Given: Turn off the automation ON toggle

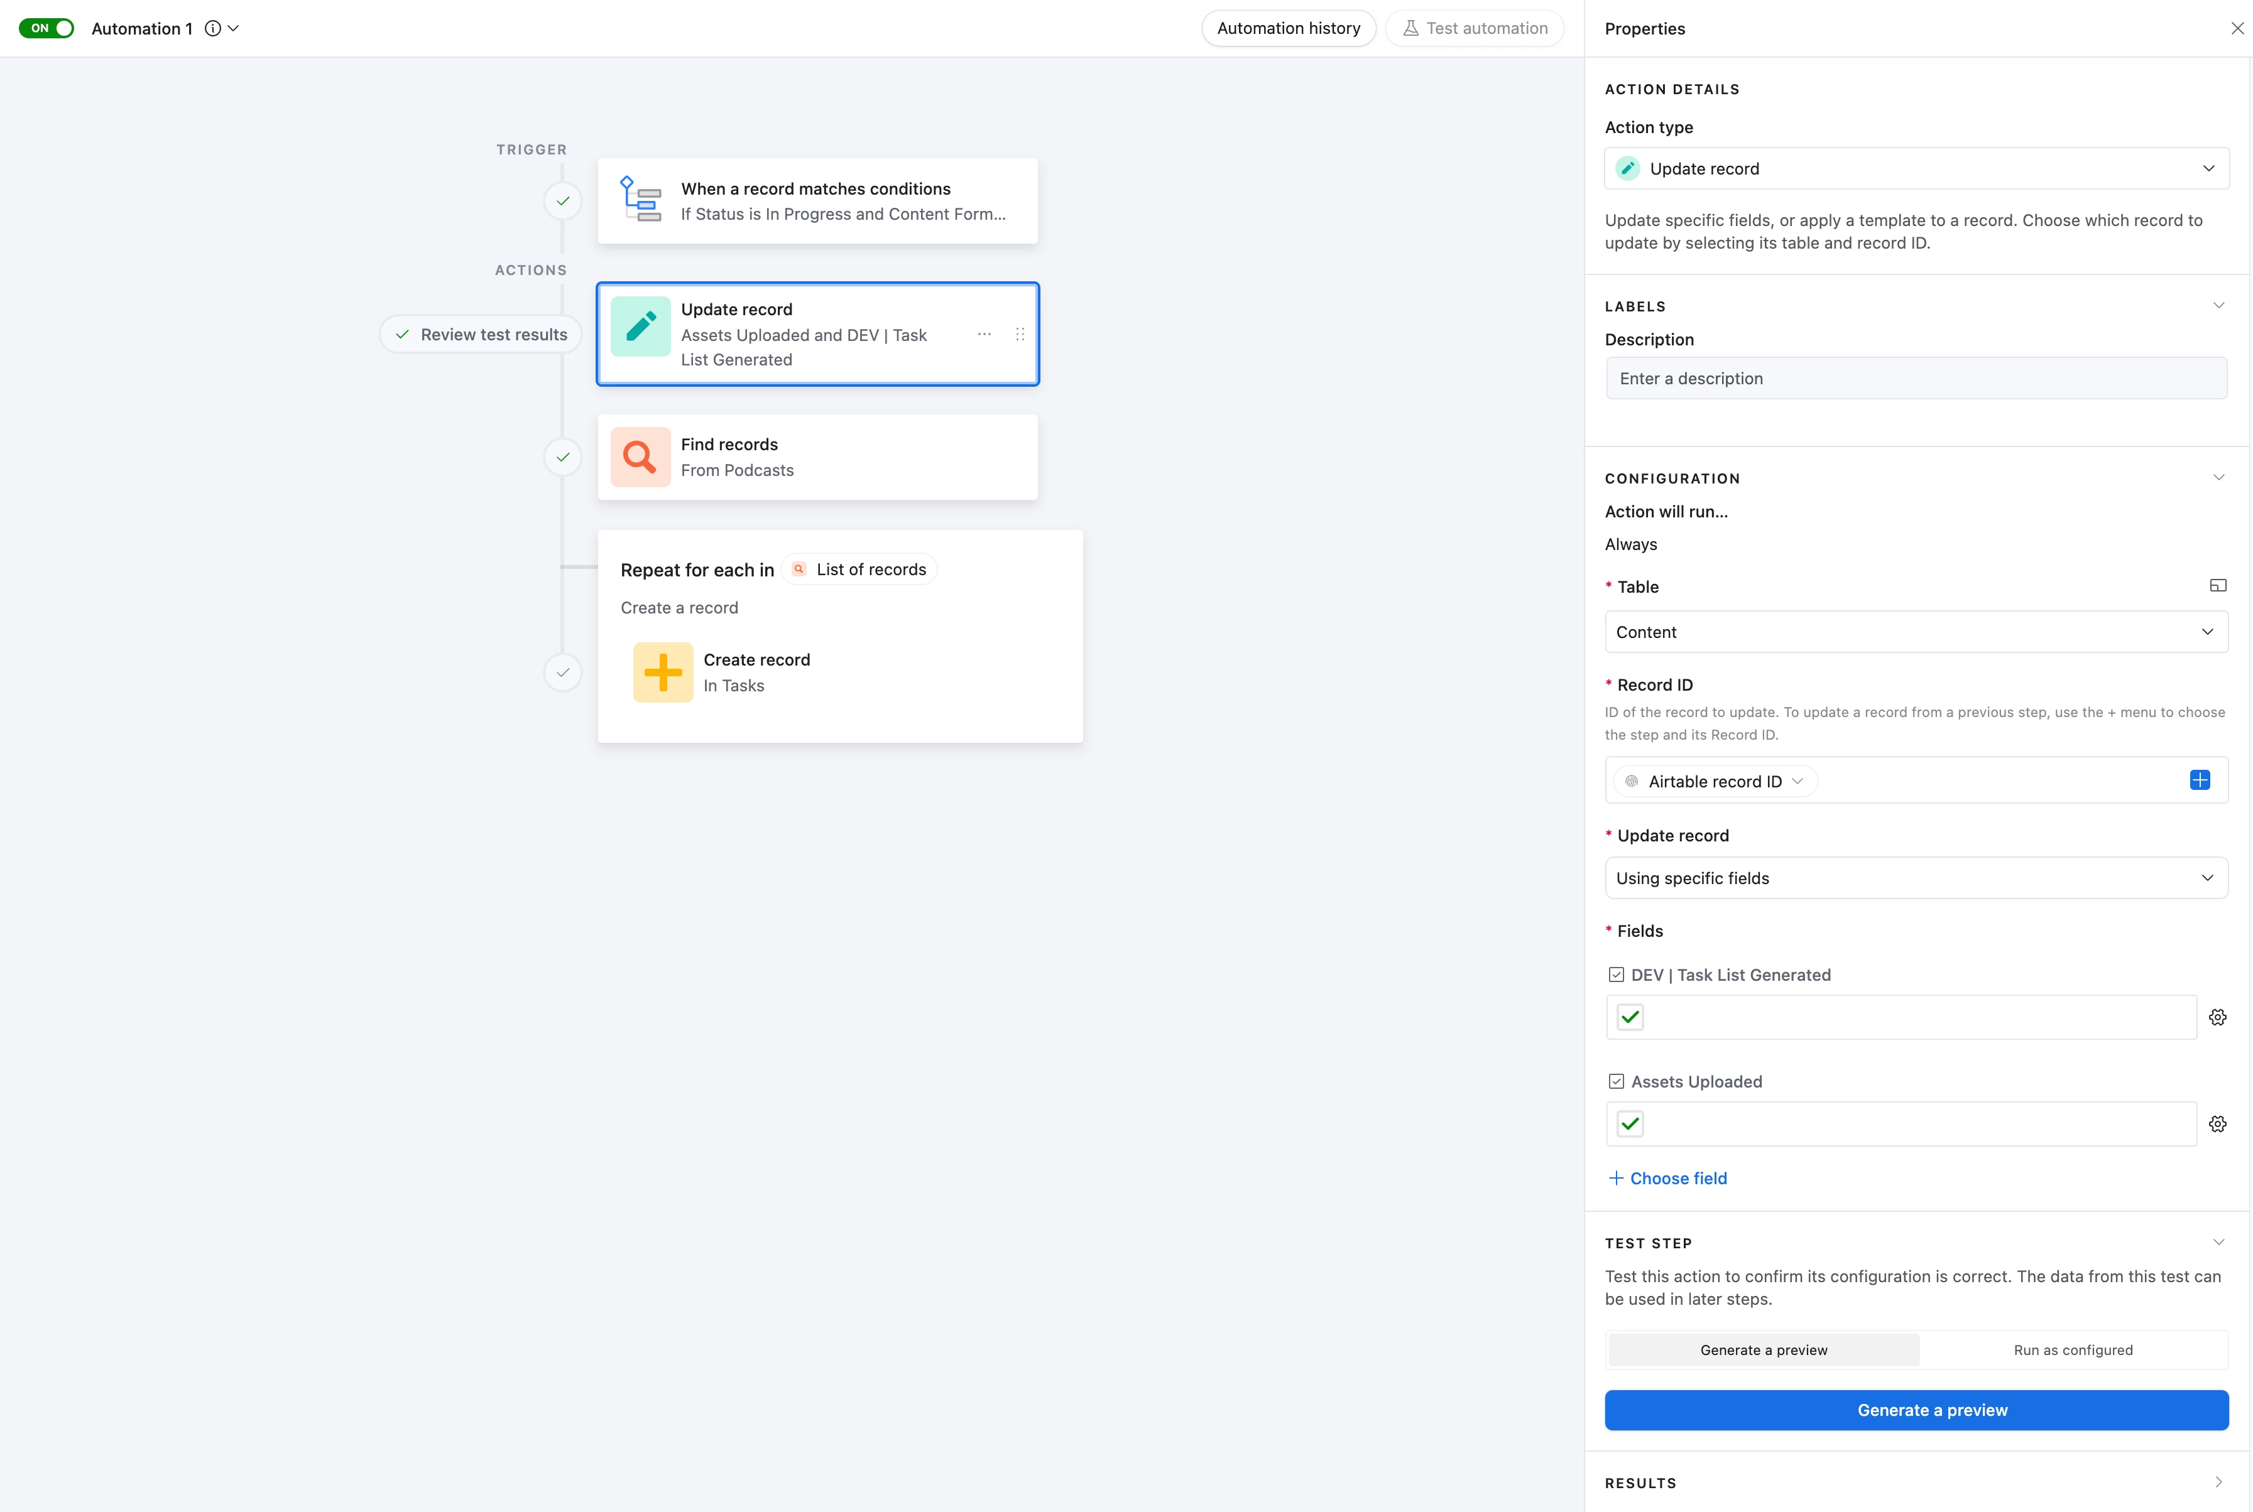Looking at the screenshot, I should point(46,28).
